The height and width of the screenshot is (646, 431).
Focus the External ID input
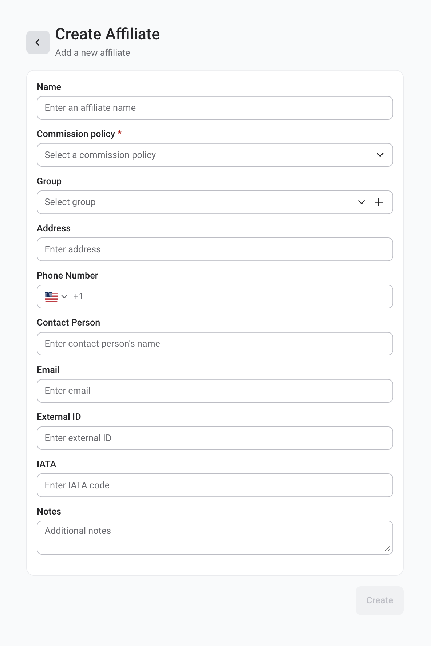pos(215,438)
